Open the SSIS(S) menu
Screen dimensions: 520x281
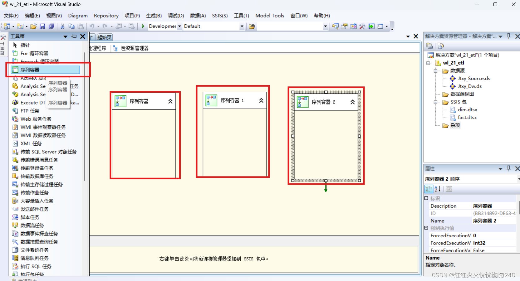[x=220, y=16]
